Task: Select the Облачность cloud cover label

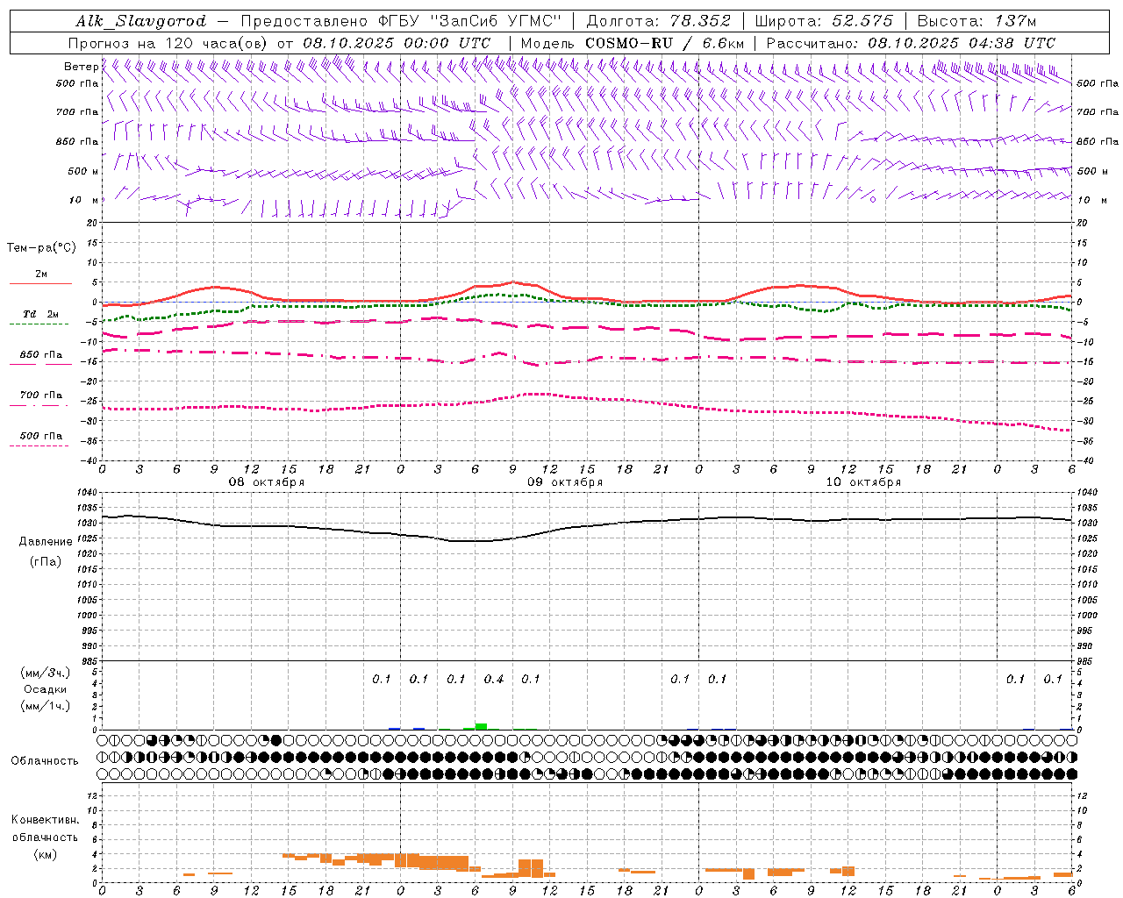Action: pos(45,761)
